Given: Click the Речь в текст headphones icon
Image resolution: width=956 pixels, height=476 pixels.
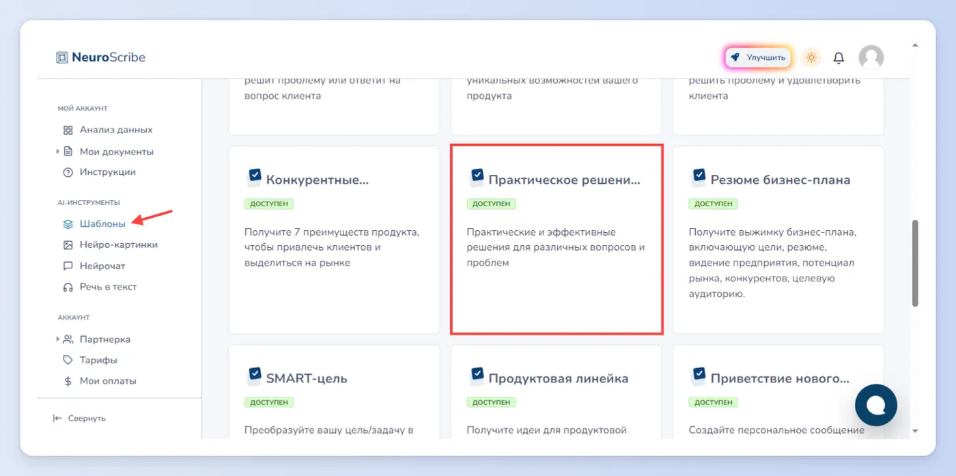Looking at the screenshot, I should coord(68,287).
